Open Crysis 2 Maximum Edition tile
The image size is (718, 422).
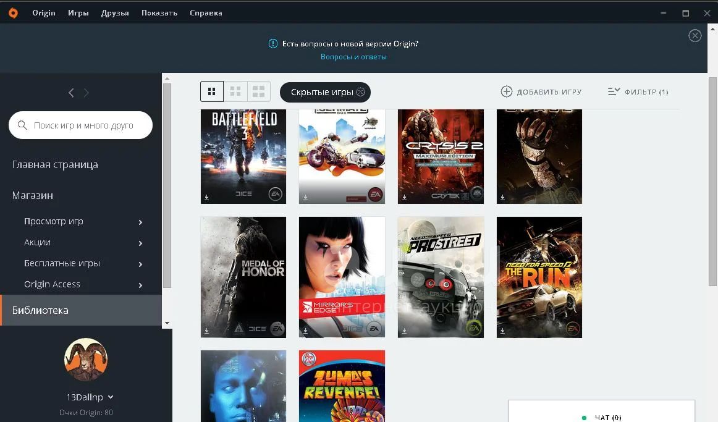click(441, 156)
